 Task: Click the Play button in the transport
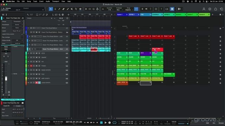click(x=105, y=122)
